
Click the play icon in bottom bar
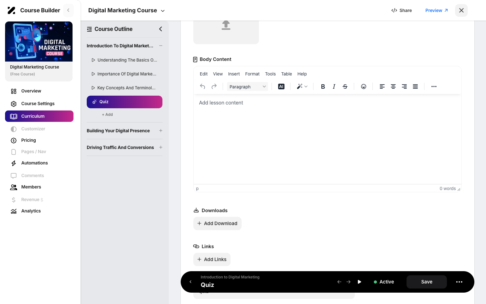(x=360, y=282)
